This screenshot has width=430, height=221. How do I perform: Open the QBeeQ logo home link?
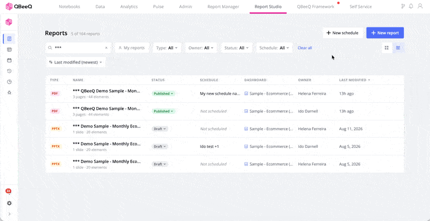tap(19, 6)
